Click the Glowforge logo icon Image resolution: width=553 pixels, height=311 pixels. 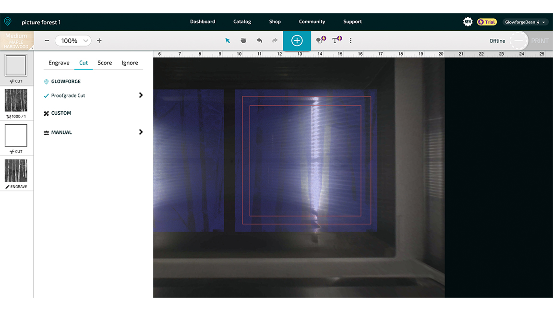tap(8, 22)
